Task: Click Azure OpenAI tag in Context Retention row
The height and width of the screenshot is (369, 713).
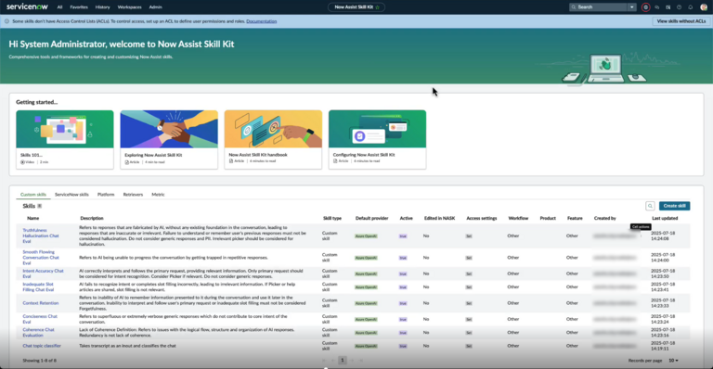Action: tap(366, 303)
